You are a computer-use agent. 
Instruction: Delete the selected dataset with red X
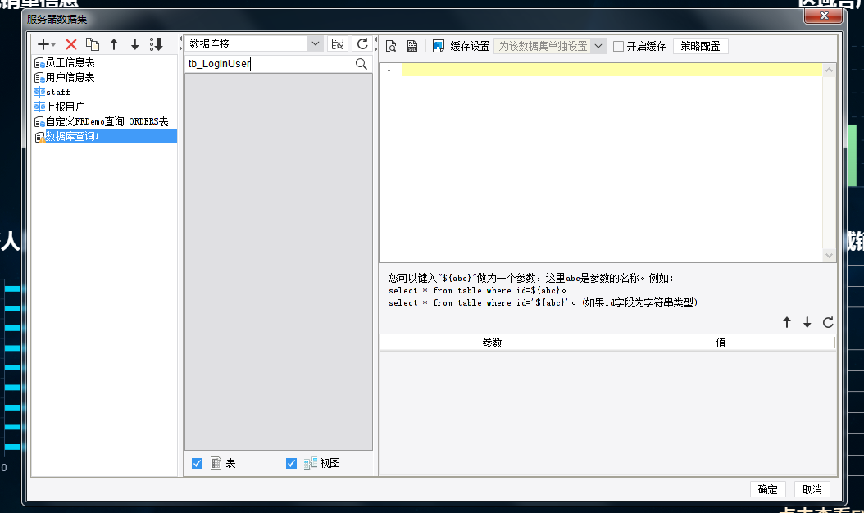click(71, 44)
